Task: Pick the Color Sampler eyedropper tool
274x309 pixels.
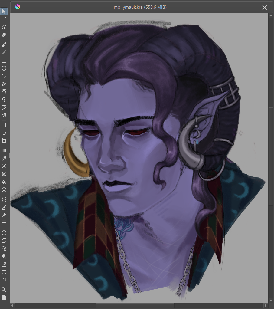Action: pyautogui.click(x=4, y=158)
